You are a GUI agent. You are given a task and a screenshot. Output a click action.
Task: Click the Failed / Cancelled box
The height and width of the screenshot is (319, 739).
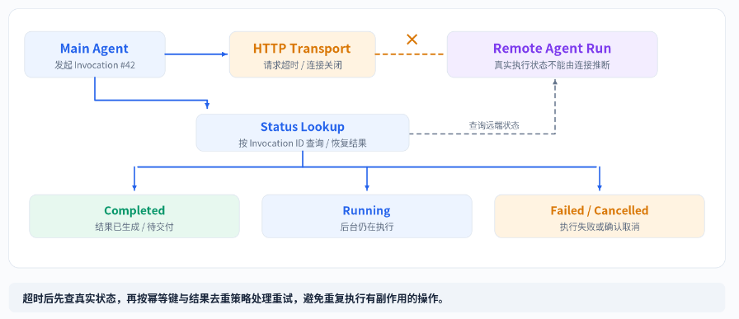600,216
